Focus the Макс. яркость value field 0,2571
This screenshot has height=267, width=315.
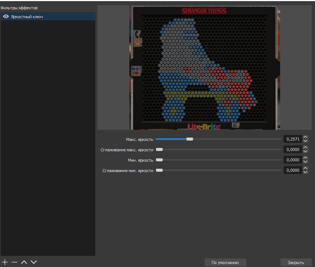click(x=293, y=139)
